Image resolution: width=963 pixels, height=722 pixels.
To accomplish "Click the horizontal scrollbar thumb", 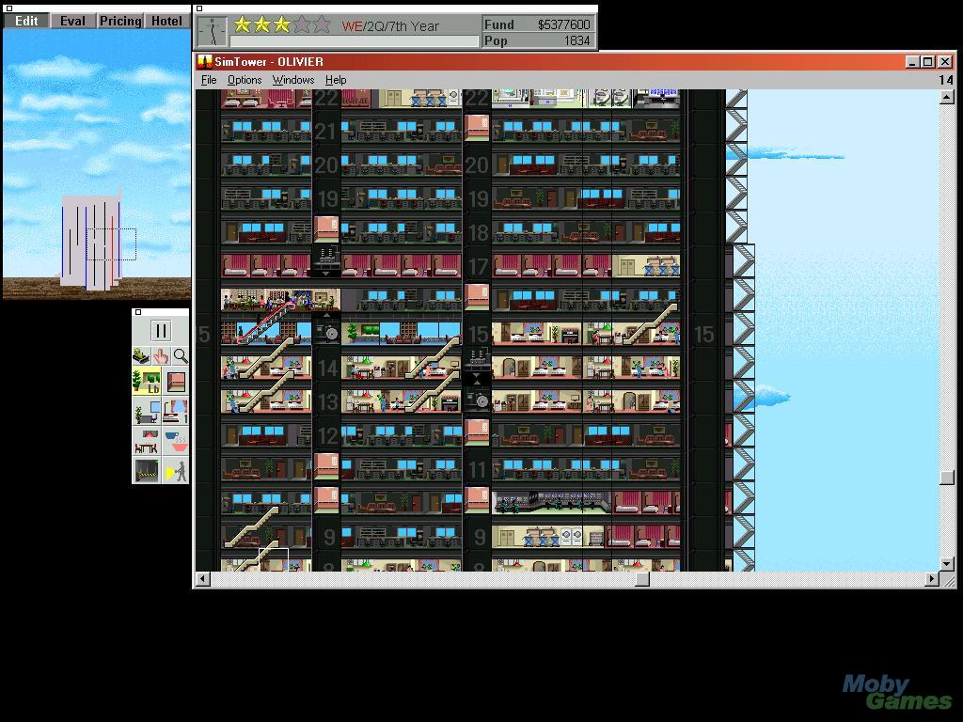I will tap(642, 579).
